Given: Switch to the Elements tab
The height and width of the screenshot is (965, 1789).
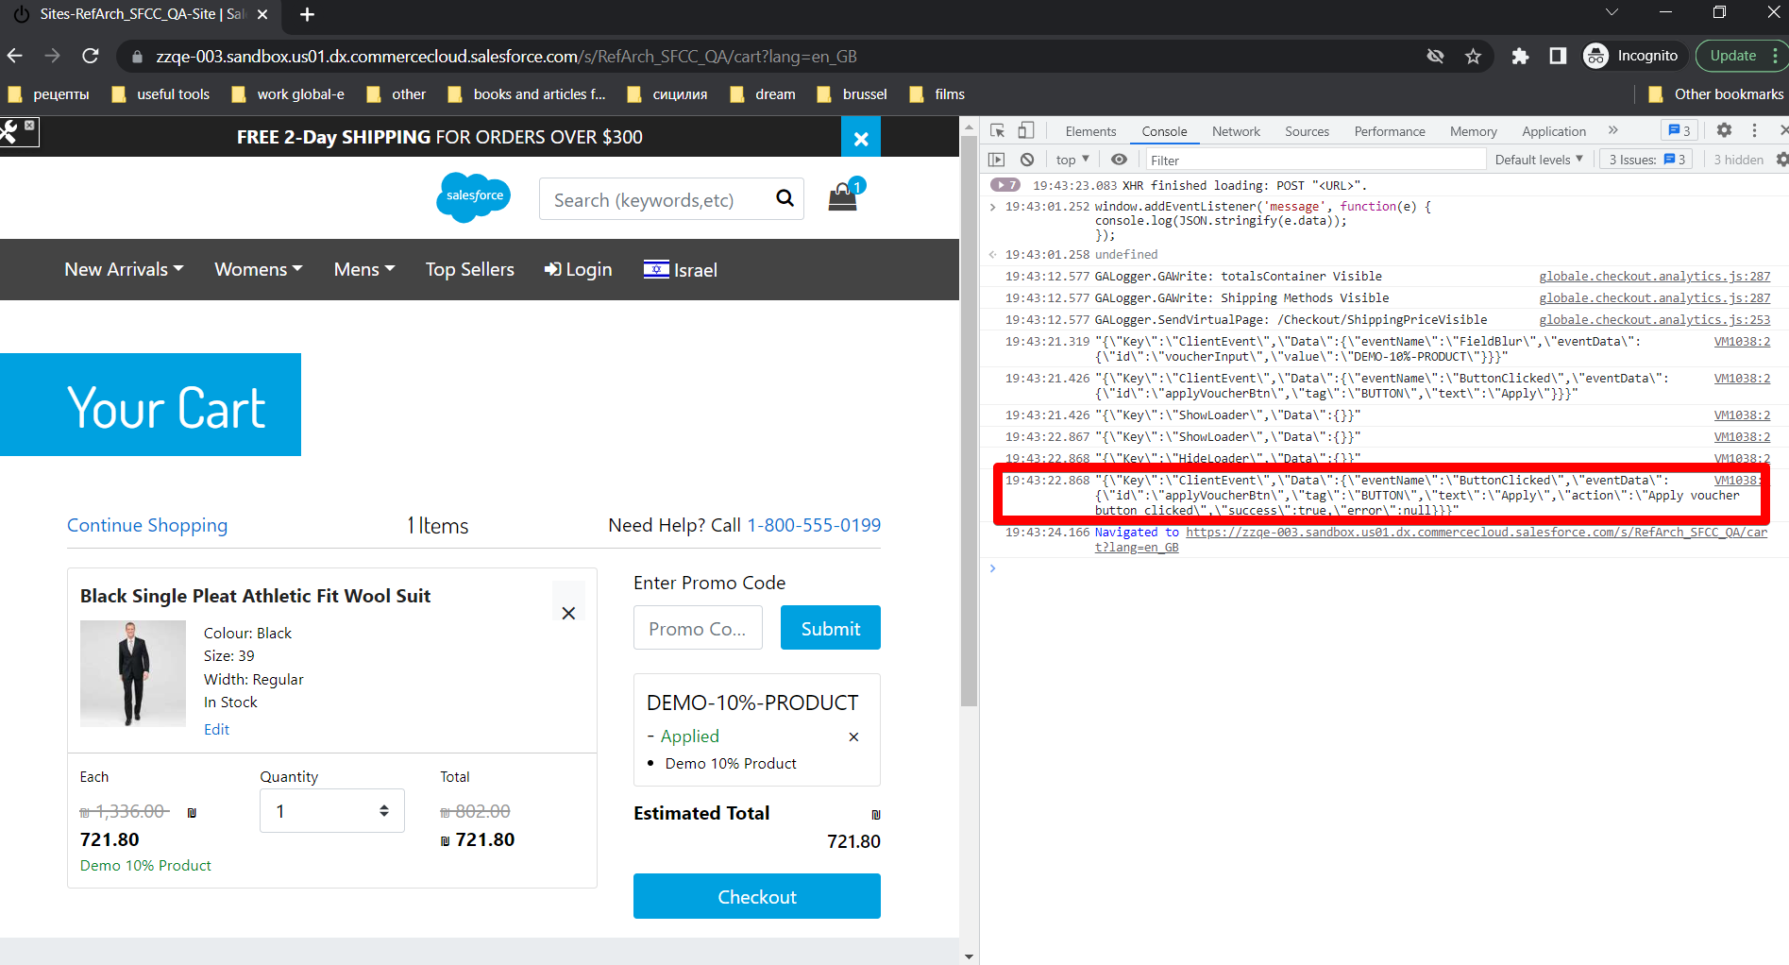Looking at the screenshot, I should click(x=1090, y=131).
